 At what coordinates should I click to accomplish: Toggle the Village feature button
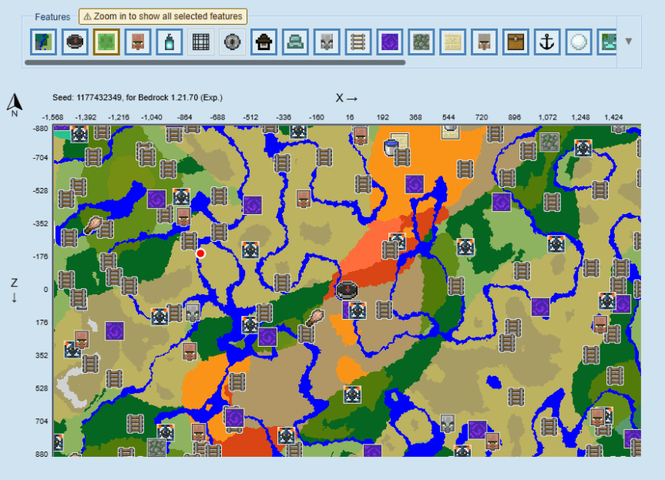[x=137, y=42]
